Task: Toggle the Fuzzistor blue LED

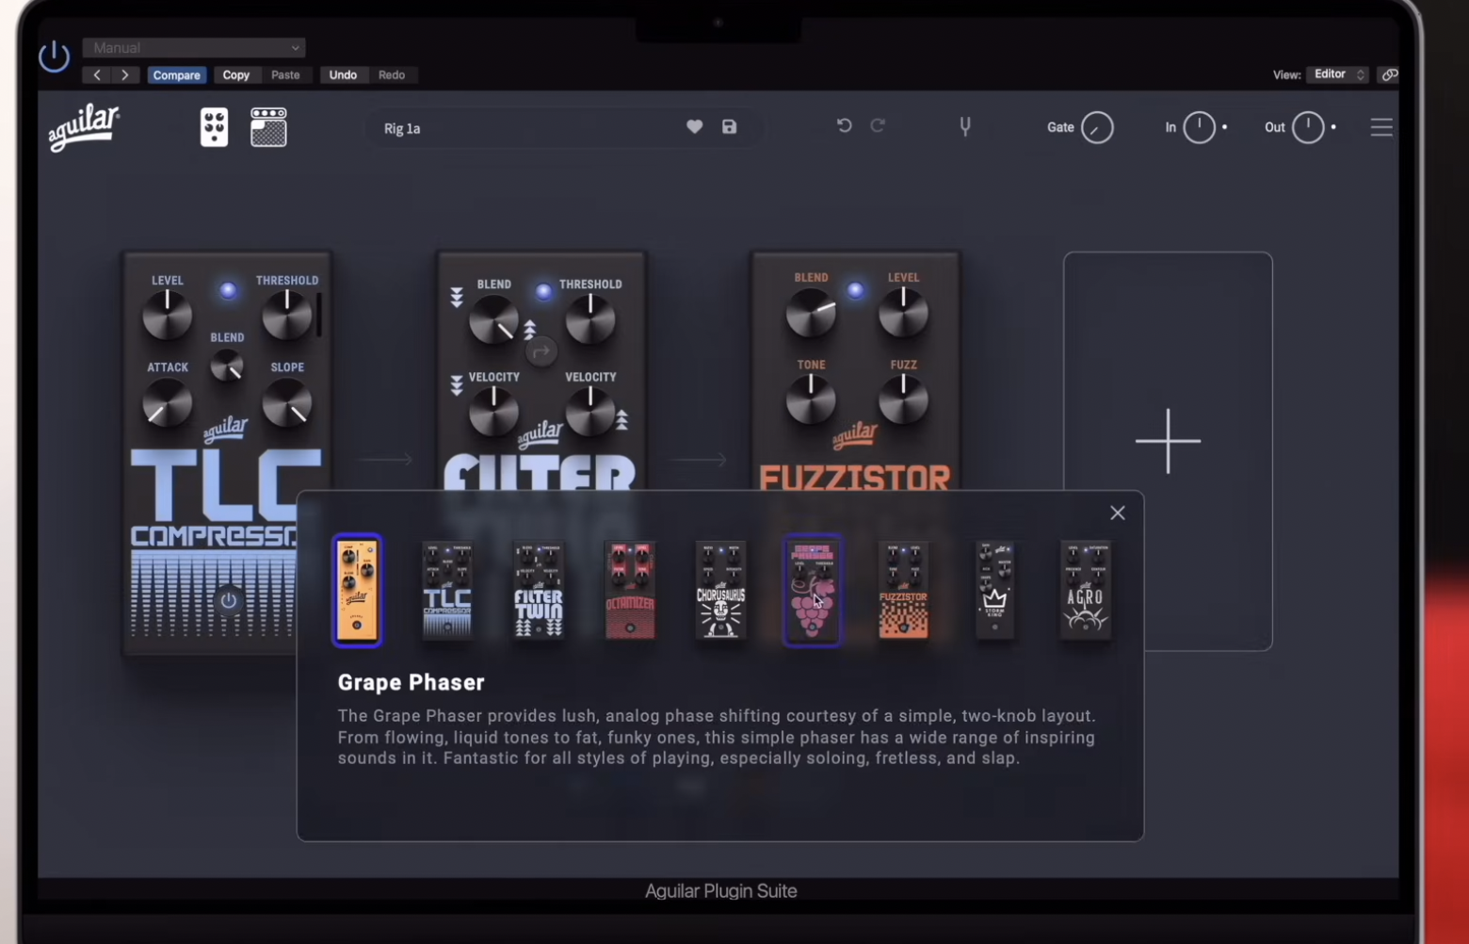Action: point(855,290)
